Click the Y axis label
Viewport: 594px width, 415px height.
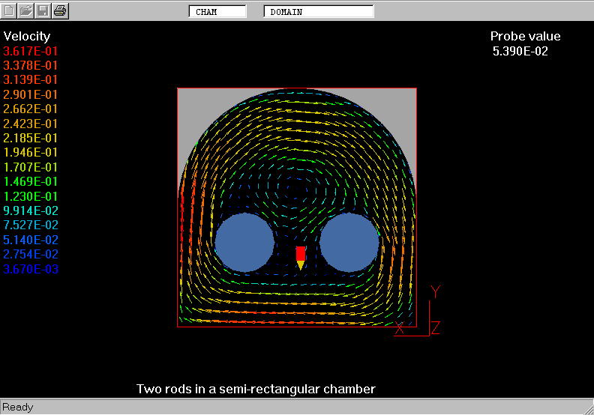coord(435,291)
